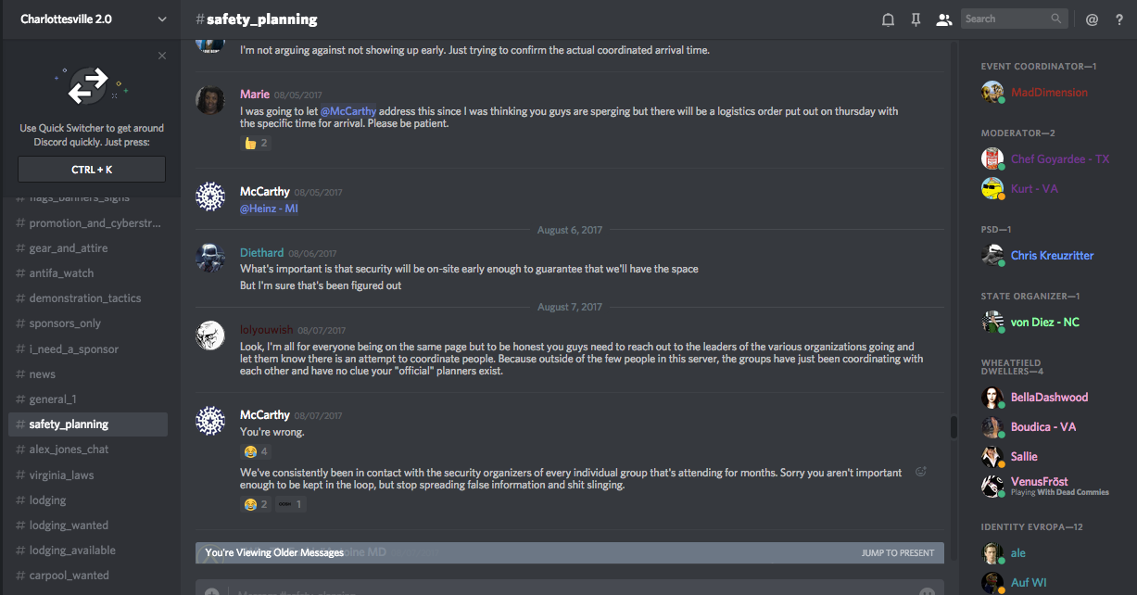Open help via question mark icon
The width and height of the screenshot is (1137, 595).
point(1118,19)
